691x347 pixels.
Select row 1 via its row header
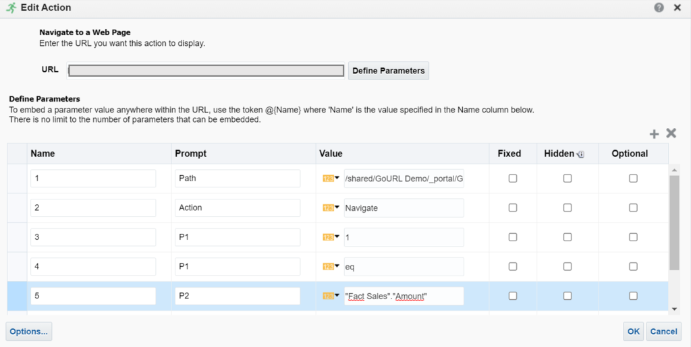(x=17, y=179)
